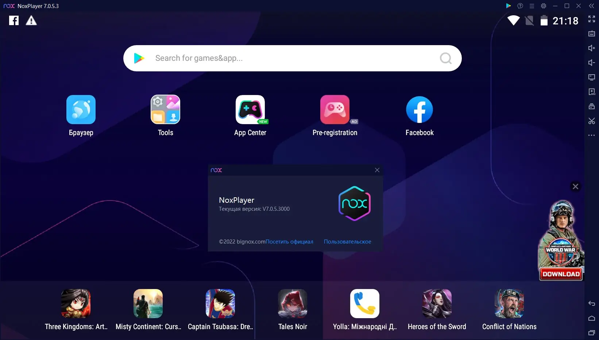Viewport: 599px width, 340px height.
Task: Tap the battery status icon
Action: [544, 20]
